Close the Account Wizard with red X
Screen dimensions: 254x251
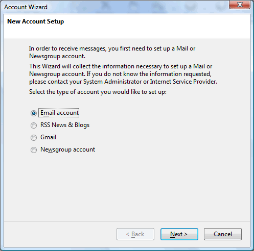[240, 5]
